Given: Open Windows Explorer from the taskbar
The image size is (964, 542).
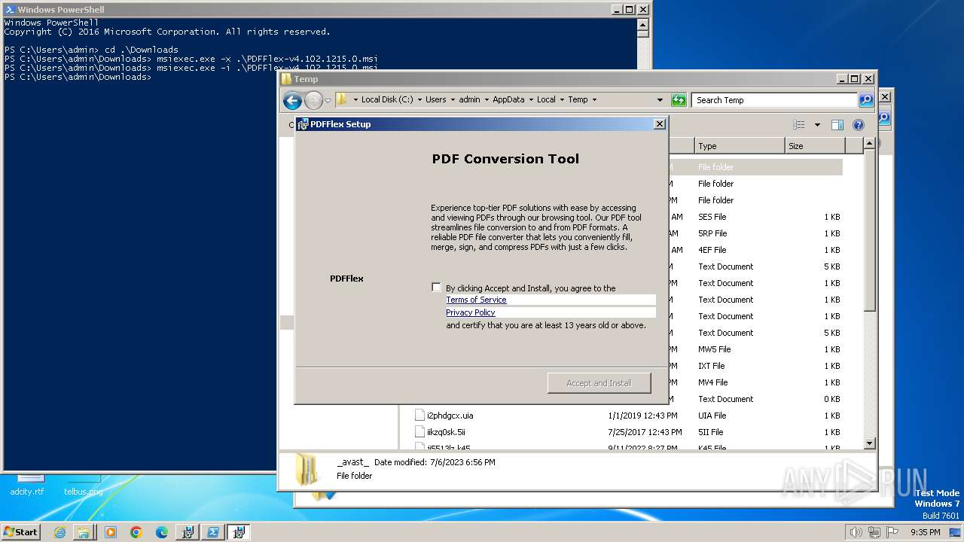Looking at the screenshot, I should pos(84,532).
